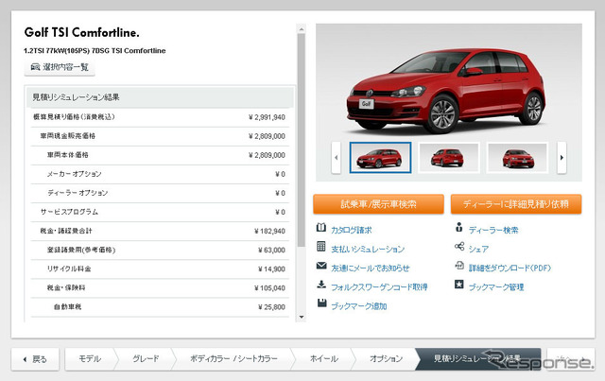Click the 見積りシミュレーション結果 table header
The width and height of the screenshot is (605, 381).
click(160, 97)
